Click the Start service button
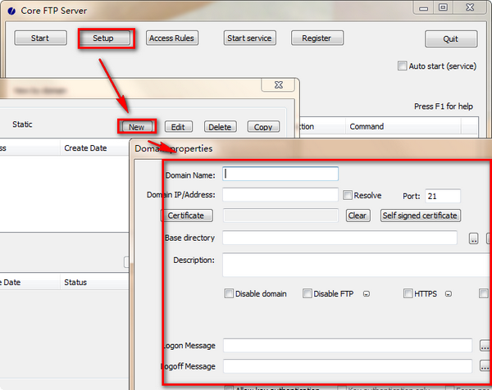This screenshot has width=492, height=390. pos(250,39)
